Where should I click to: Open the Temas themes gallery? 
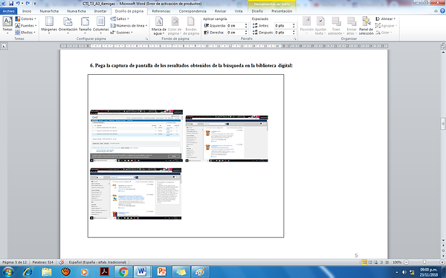(7, 25)
